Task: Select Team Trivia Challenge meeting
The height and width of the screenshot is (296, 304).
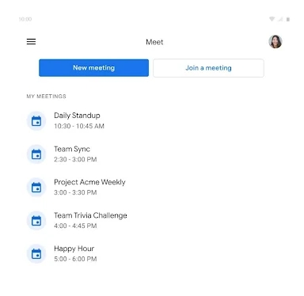Action: [x=152, y=221]
